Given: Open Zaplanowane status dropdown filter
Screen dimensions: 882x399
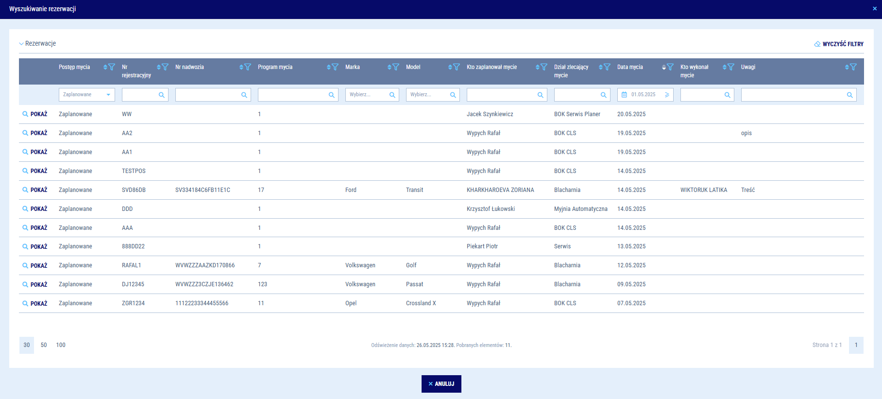Looking at the screenshot, I should 86,95.
